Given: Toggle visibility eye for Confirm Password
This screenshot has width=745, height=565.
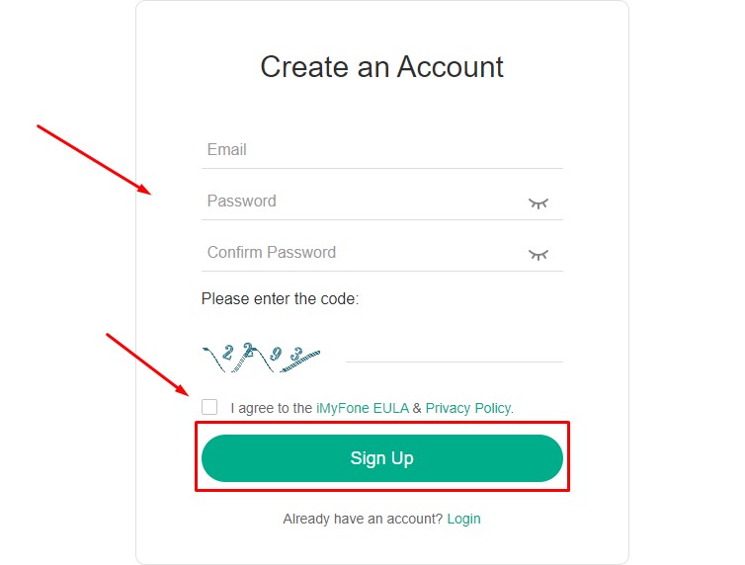Looking at the screenshot, I should (538, 255).
